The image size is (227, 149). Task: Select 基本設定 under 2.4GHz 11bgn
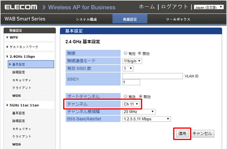coord(31,64)
